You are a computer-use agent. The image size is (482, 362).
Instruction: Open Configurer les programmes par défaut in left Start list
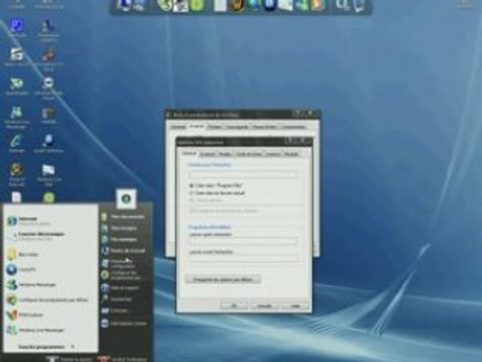click(x=48, y=300)
